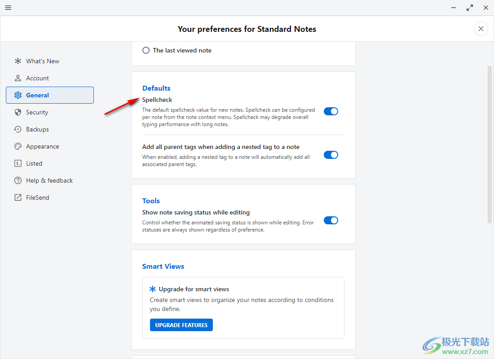Image resolution: width=494 pixels, height=359 pixels.
Task: Click the UPGRADE FEATURES button
Action: coord(181,325)
